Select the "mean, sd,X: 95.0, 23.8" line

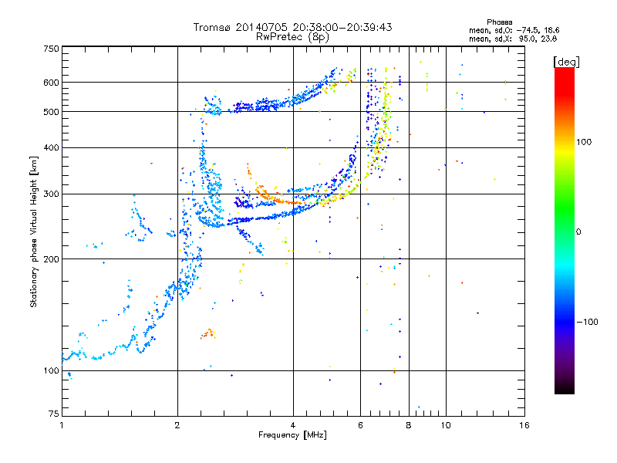point(513,39)
